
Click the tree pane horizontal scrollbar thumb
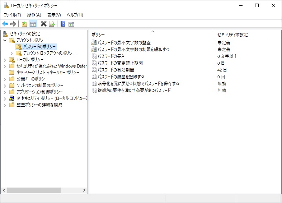[x=34, y=190]
